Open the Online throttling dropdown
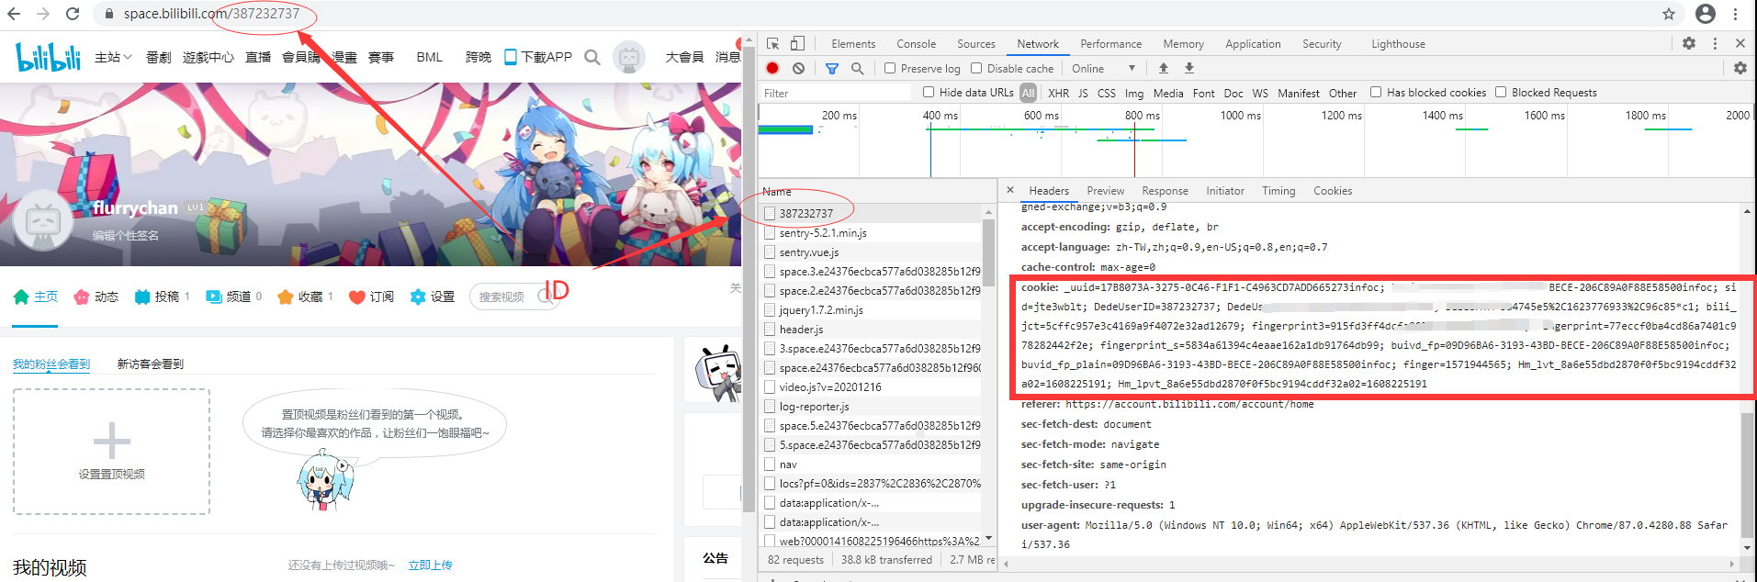The width and height of the screenshot is (1757, 582). point(1104,68)
